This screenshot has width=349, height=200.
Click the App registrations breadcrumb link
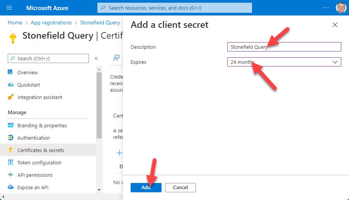click(x=51, y=23)
